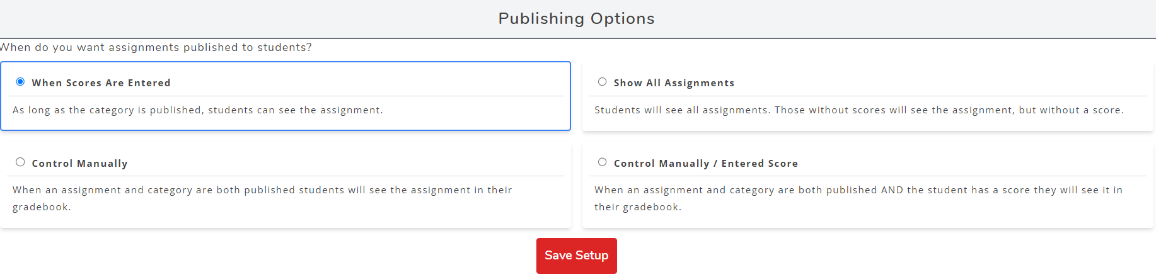The image size is (1161, 277).
Task: Click the question about when assignments are published
Action: (156, 47)
